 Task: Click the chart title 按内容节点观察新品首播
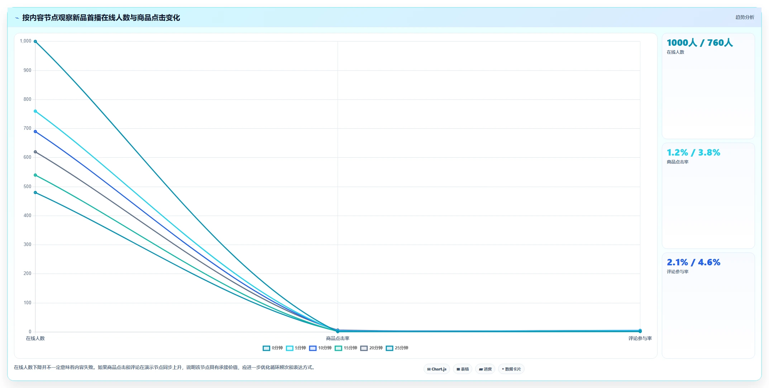[101, 18]
